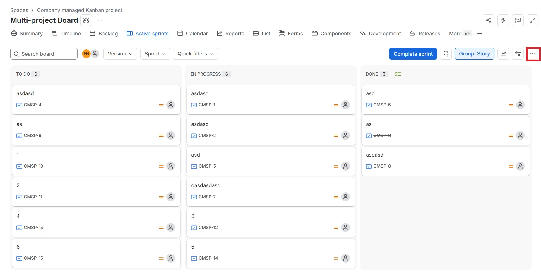Screen dimensions: 541x276
Task: Click the task type icon on CMSP-9
Action: pos(19,136)
